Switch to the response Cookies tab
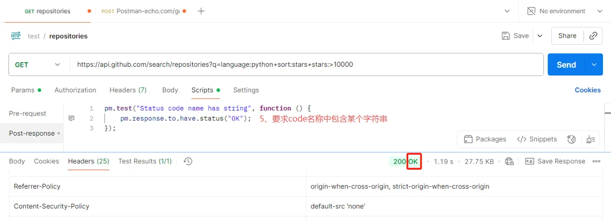 click(x=47, y=161)
